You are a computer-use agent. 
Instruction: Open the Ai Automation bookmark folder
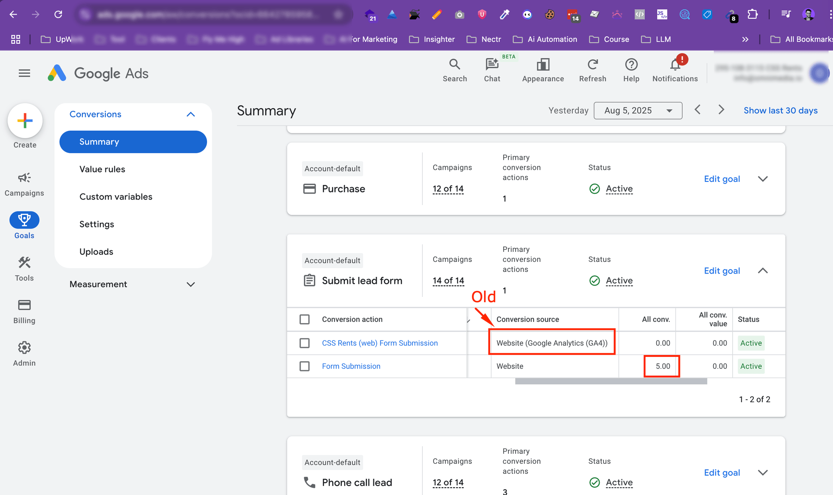(545, 39)
